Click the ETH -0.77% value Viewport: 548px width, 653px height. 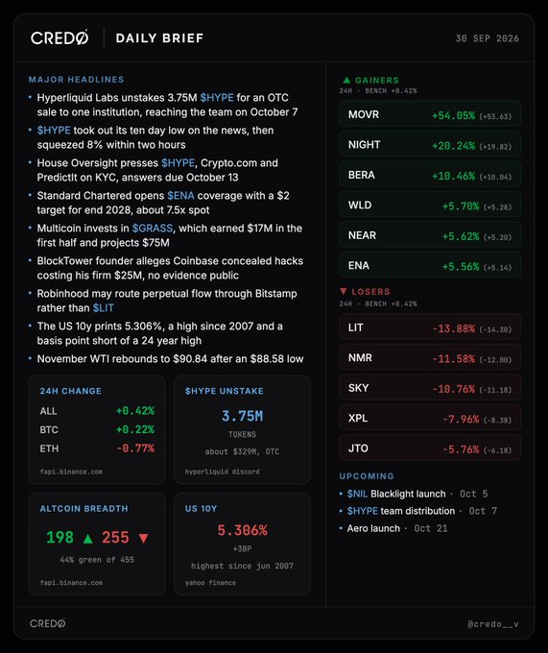[x=134, y=448]
